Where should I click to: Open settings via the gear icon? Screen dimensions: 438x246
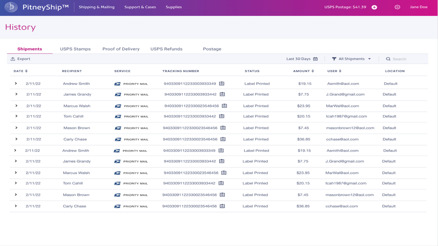[x=397, y=7]
